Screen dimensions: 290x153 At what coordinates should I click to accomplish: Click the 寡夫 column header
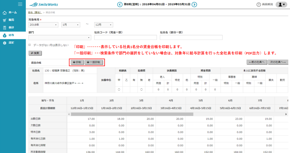click(x=271, y=80)
